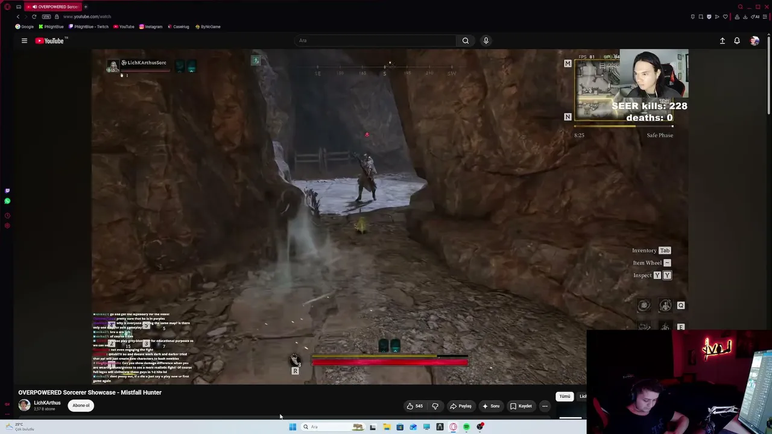Toggle the VPN badge in address bar
772x434 pixels.
46,16
